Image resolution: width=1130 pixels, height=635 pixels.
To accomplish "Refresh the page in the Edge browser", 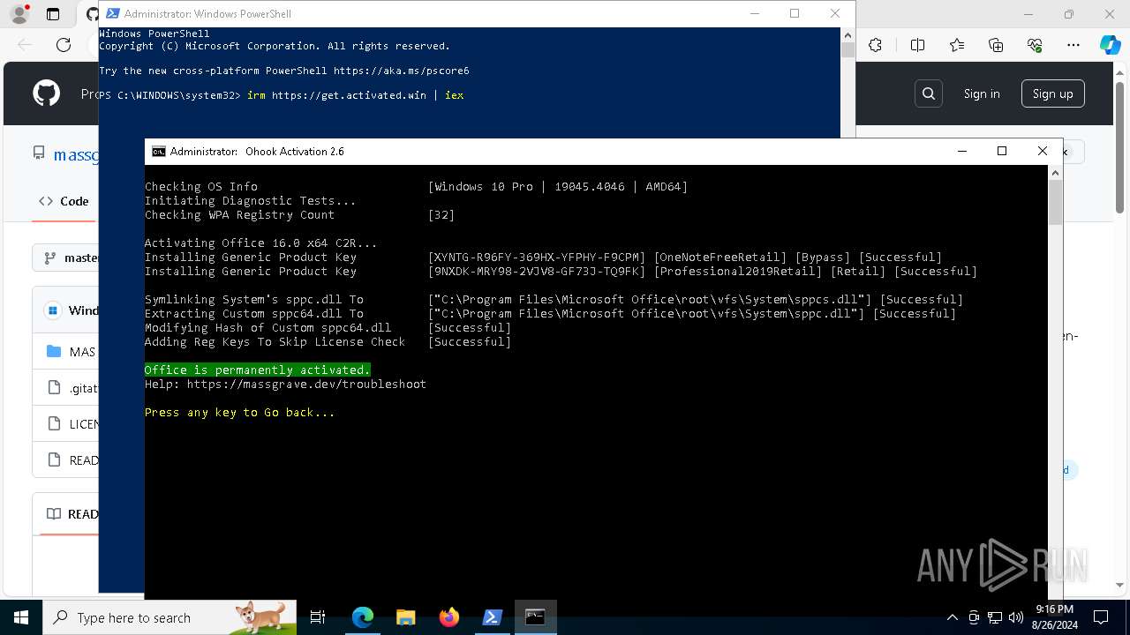I will pos(64,45).
